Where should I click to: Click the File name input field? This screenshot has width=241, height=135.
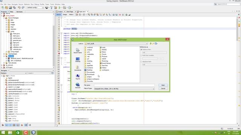click(x=124, y=85)
